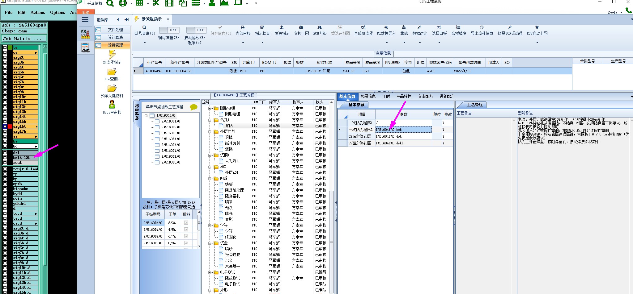This screenshot has width=633, height=294.
Task: Switch to the 产品特性 tab
Action: pos(404,97)
